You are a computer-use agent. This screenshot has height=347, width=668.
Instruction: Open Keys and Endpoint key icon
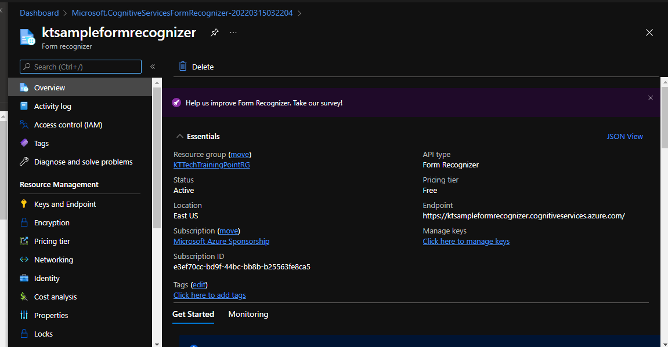pos(24,204)
